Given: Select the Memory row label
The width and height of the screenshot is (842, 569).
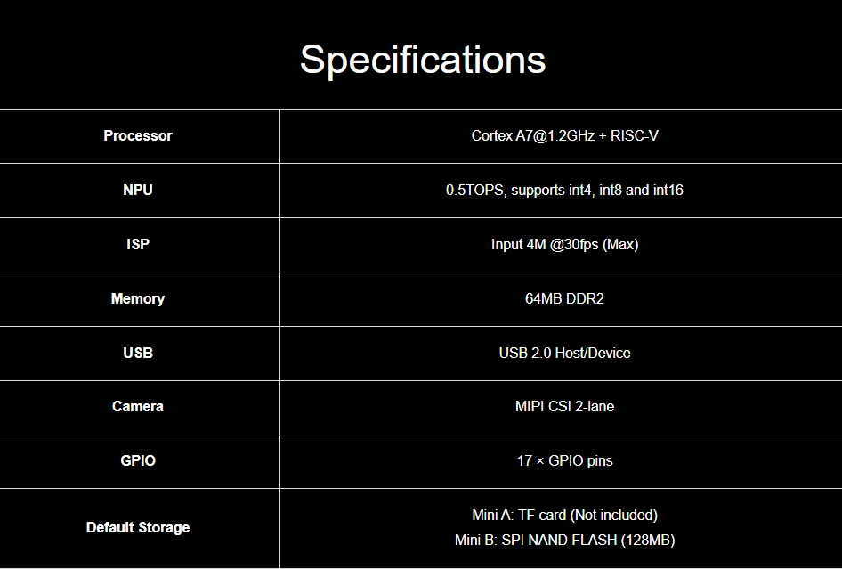Looking at the screenshot, I should point(138,298).
